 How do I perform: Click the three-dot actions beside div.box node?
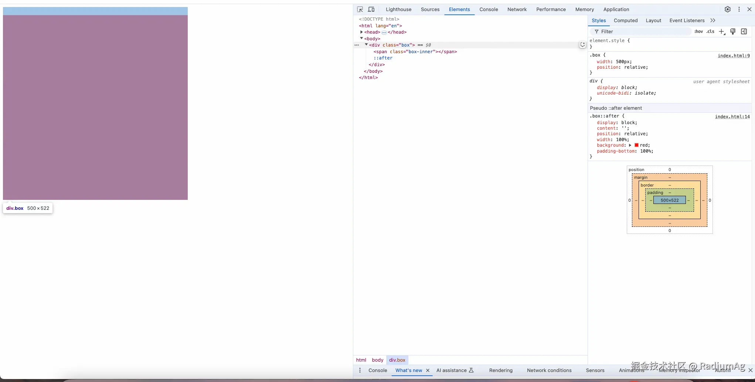tap(357, 45)
